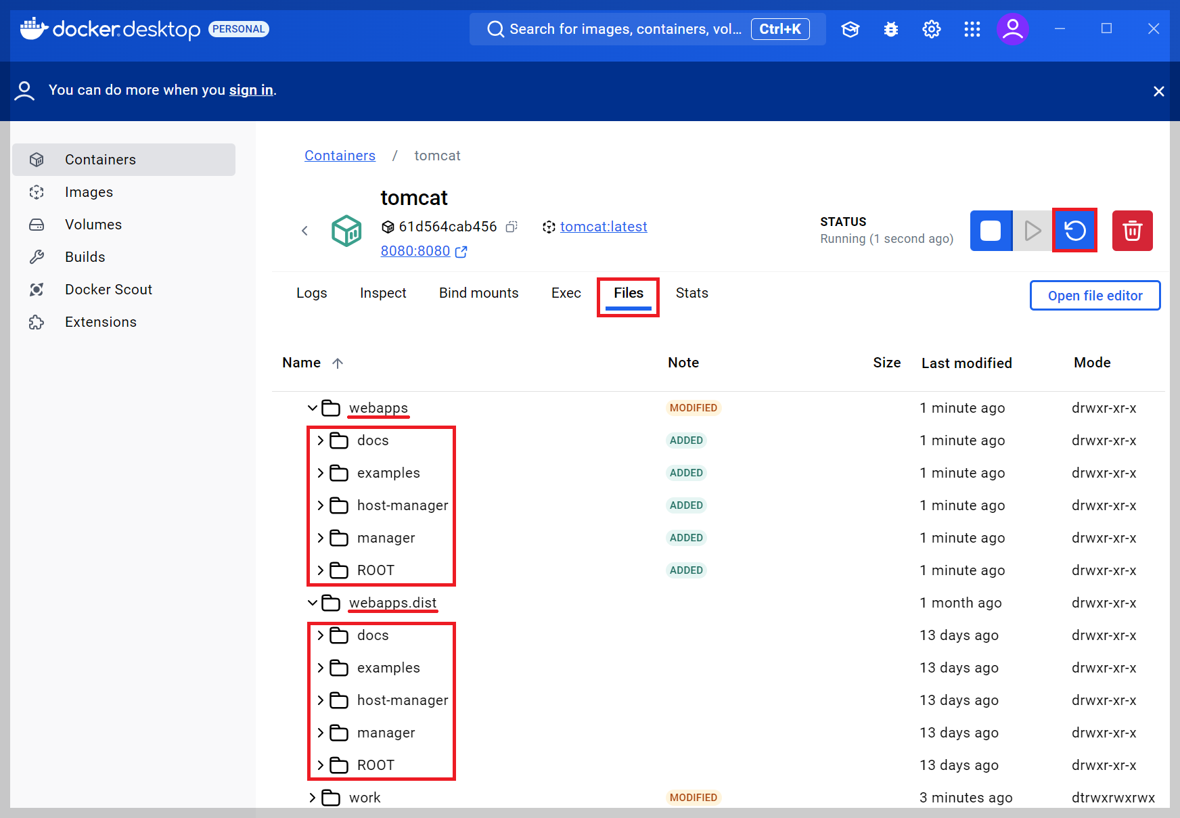Viewport: 1180px width, 818px height.
Task: Switch to the Bind mounts tab
Action: (479, 293)
